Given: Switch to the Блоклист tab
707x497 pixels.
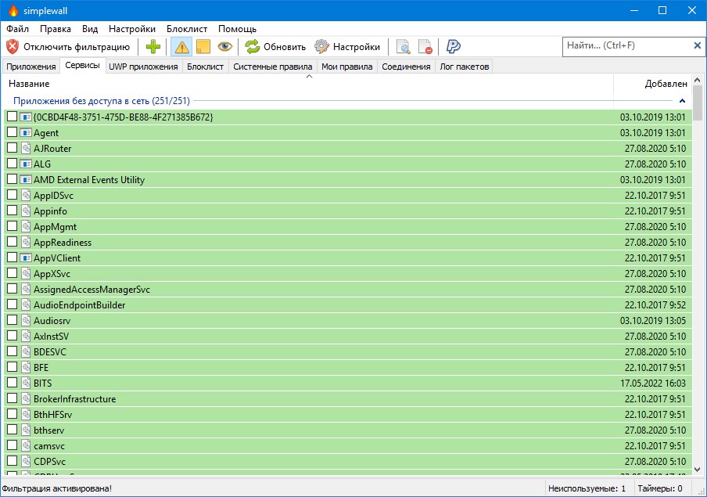Looking at the screenshot, I should [x=205, y=67].
